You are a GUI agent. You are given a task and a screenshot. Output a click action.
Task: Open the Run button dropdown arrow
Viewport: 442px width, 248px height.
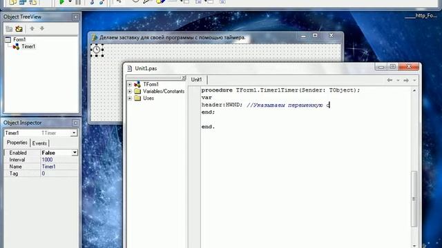(70, 2)
